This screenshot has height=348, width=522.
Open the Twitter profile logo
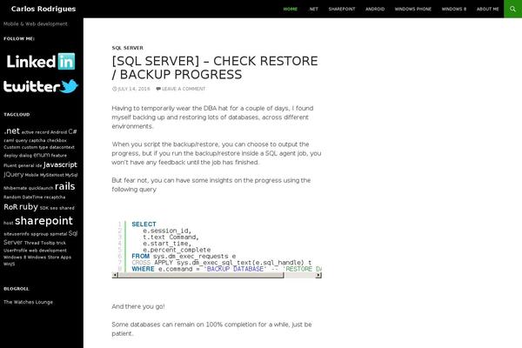click(x=41, y=86)
